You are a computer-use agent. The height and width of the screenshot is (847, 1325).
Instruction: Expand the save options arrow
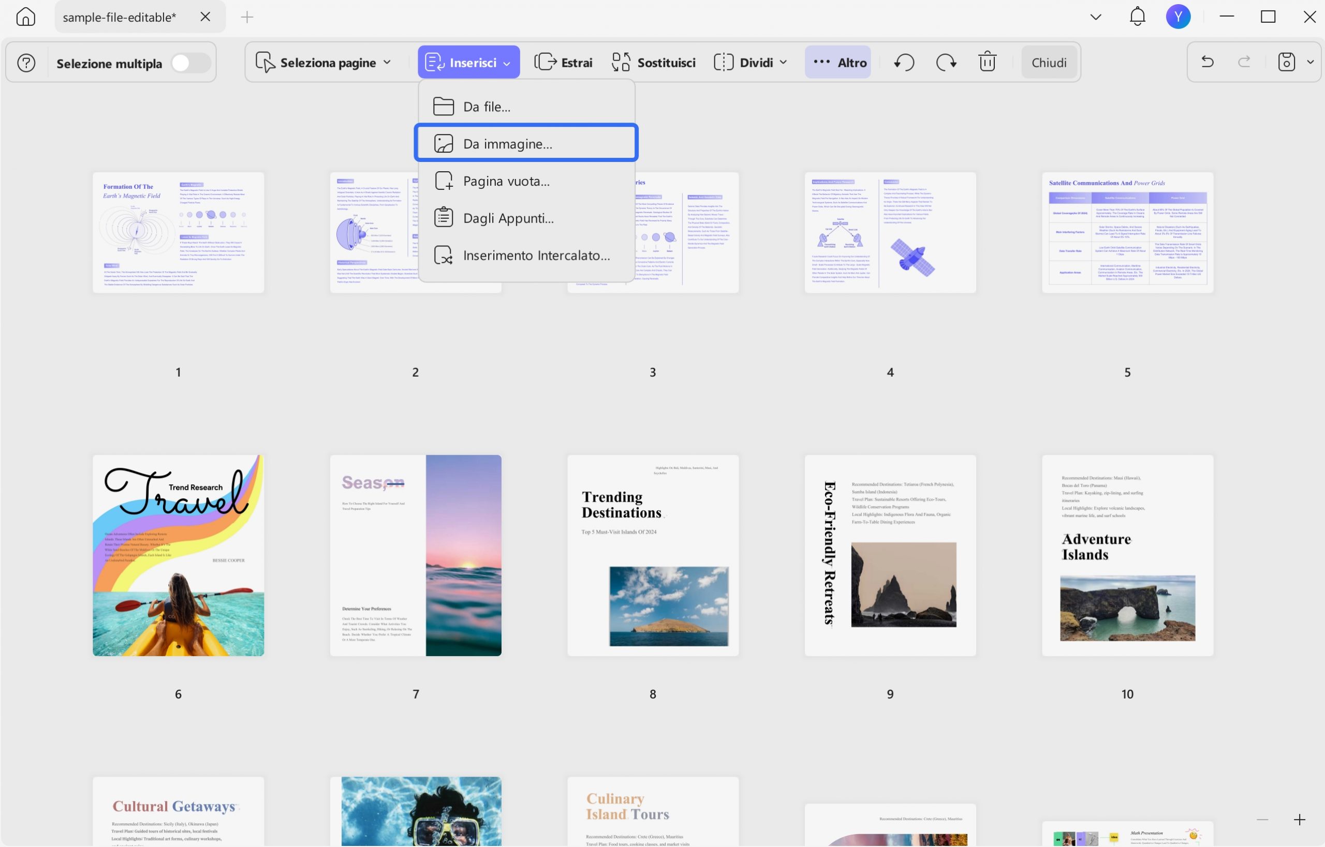click(x=1310, y=62)
